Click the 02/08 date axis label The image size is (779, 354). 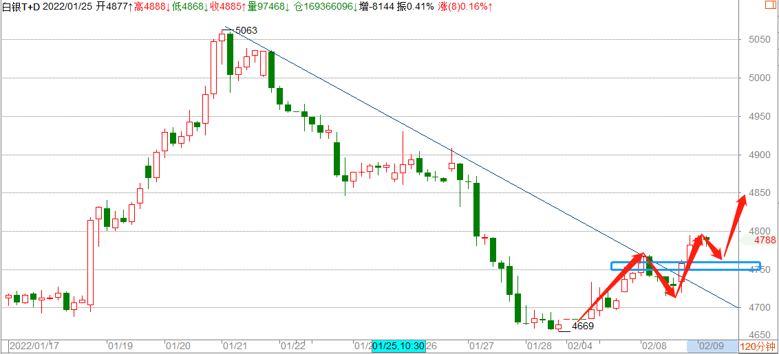tap(653, 346)
